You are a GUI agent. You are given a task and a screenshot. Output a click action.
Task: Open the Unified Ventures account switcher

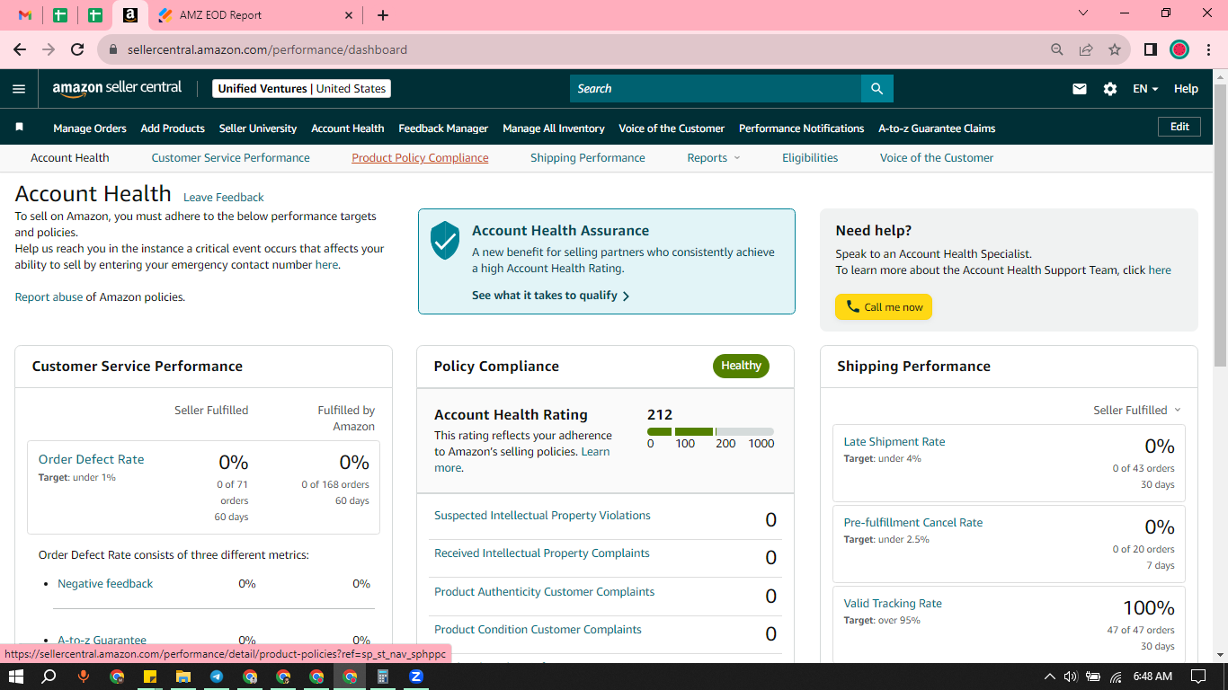tap(302, 89)
